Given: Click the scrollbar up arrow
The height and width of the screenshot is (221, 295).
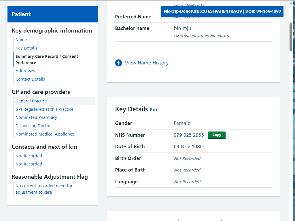Looking at the screenshot, I should pos(291,3).
